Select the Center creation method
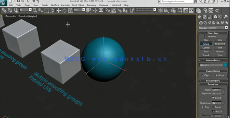Screen dimensions: 230x118 pos(216,75)
